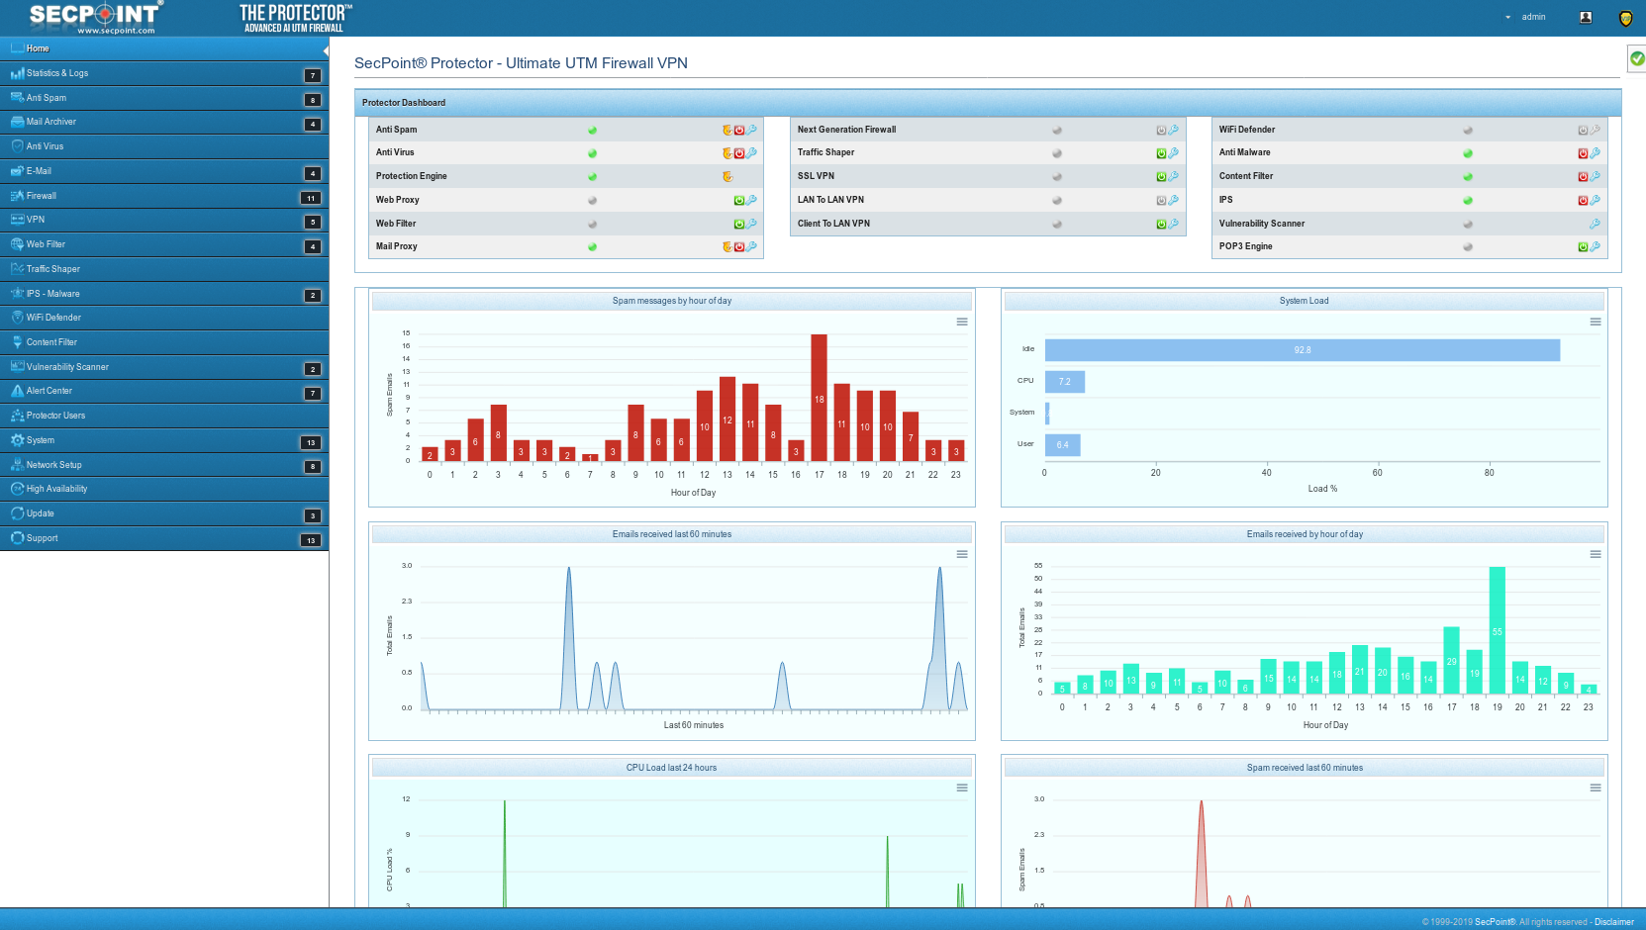Open WiFi Defender settings wrench icon
This screenshot has width=1646, height=930.
pyautogui.click(x=1595, y=130)
